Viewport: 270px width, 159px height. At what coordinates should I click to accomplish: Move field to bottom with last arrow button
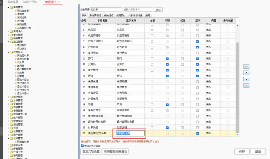click(246, 85)
